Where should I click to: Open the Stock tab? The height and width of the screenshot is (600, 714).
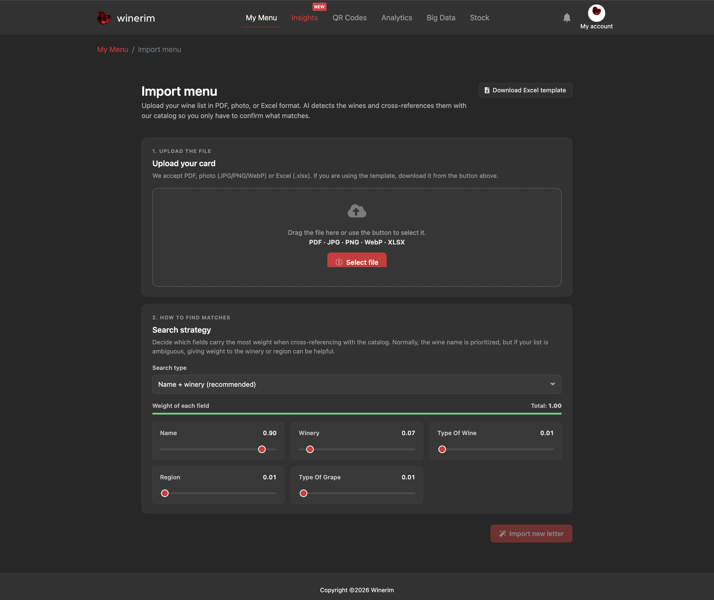(x=479, y=18)
